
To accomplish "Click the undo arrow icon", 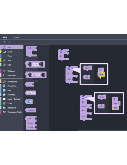I will (4, 42).
